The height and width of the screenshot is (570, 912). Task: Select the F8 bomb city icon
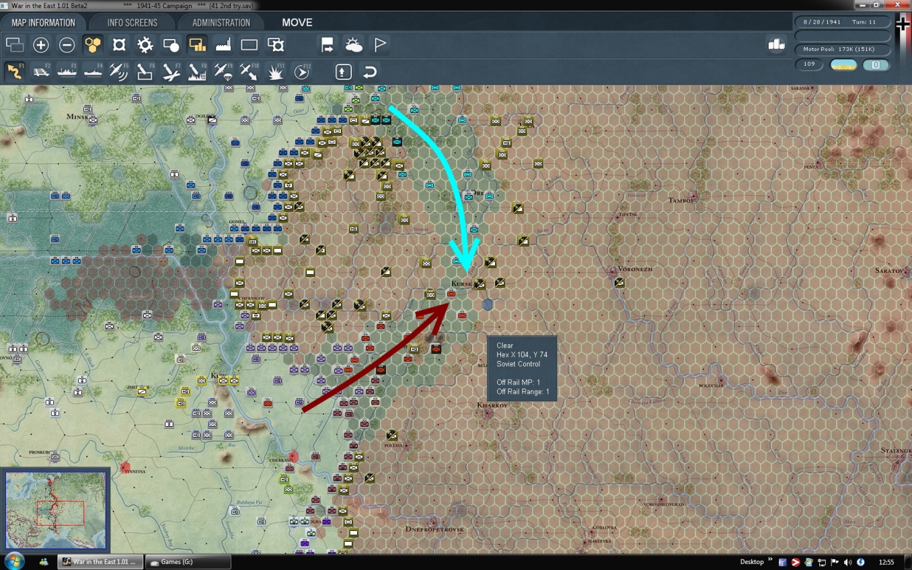(197, 71)
